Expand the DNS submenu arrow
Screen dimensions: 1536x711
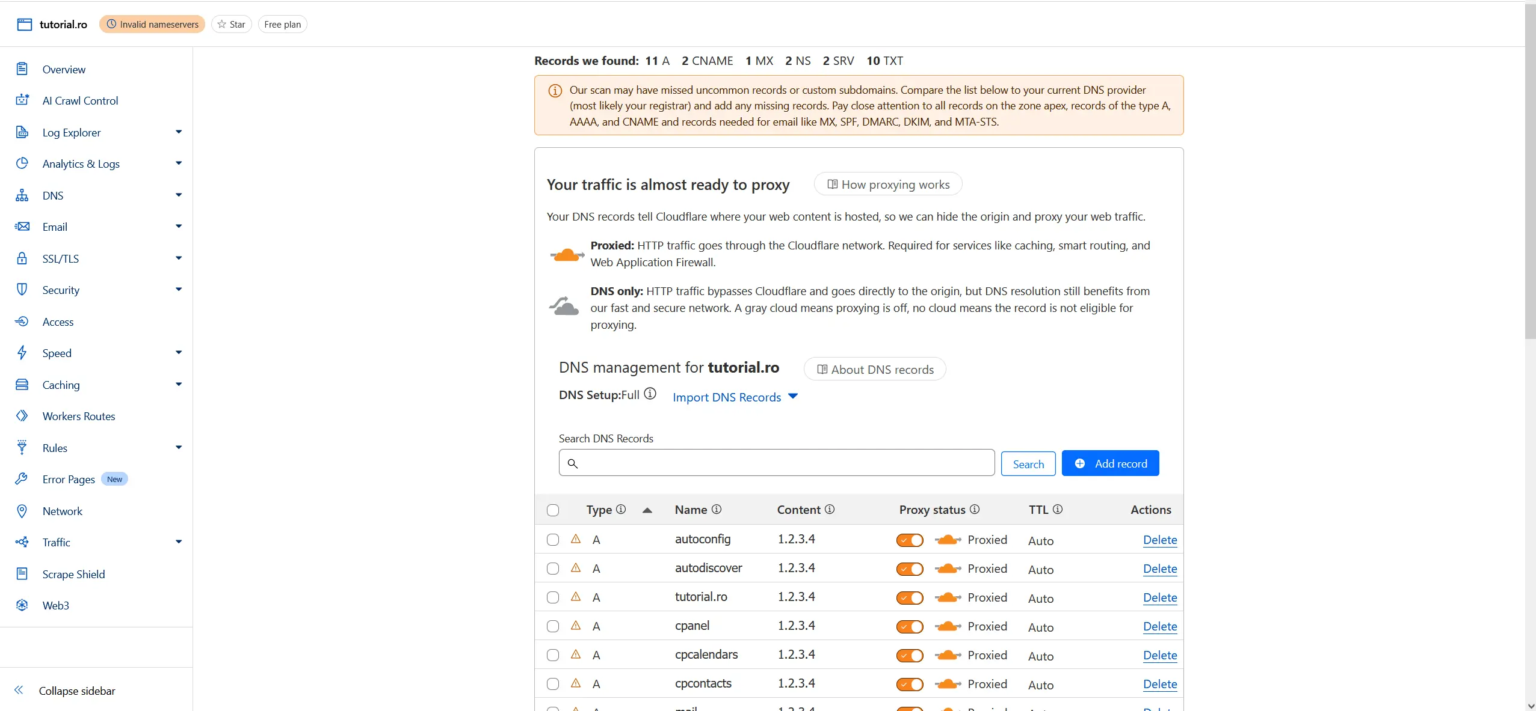[x=179, y=195]
